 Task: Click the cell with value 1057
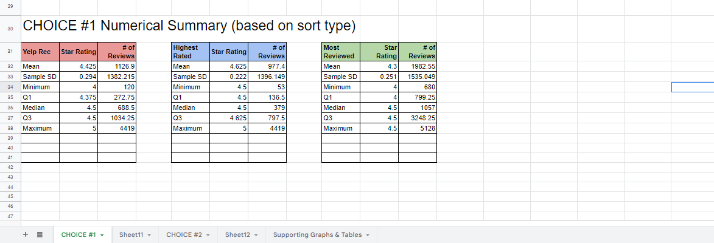point(418,108)
